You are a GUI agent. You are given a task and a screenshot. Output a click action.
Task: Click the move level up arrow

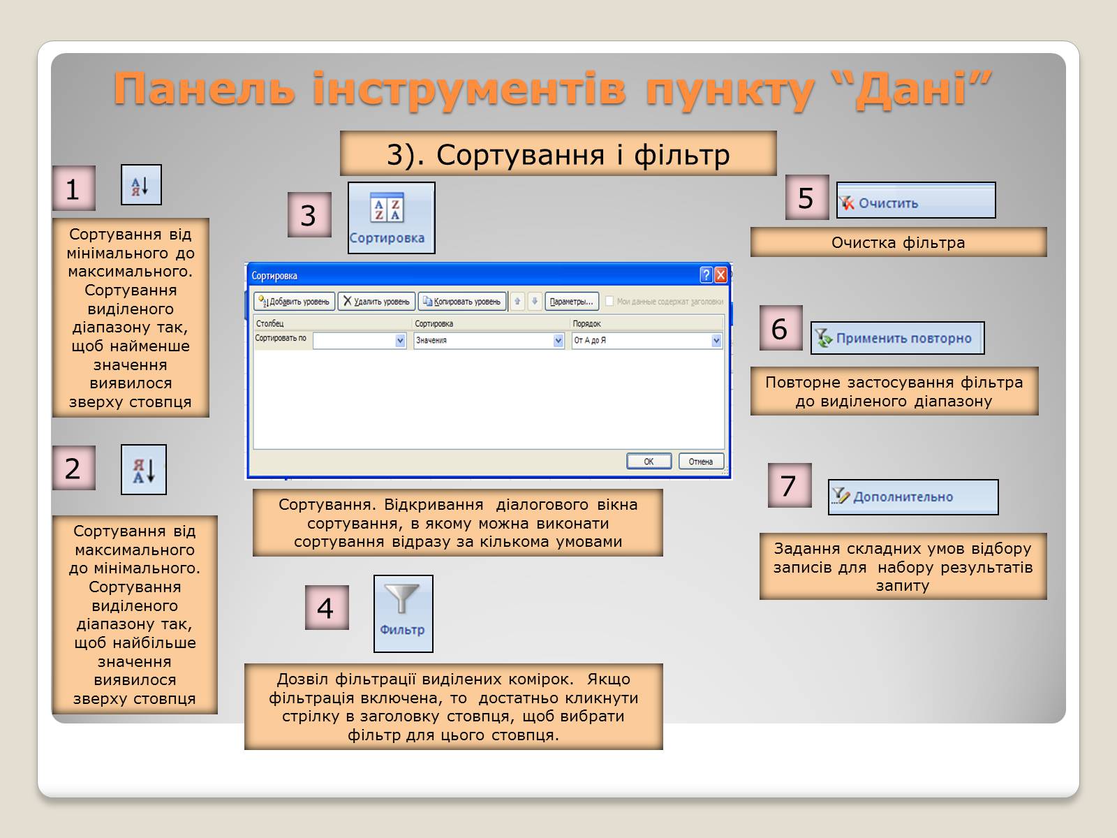coord(517,301)
